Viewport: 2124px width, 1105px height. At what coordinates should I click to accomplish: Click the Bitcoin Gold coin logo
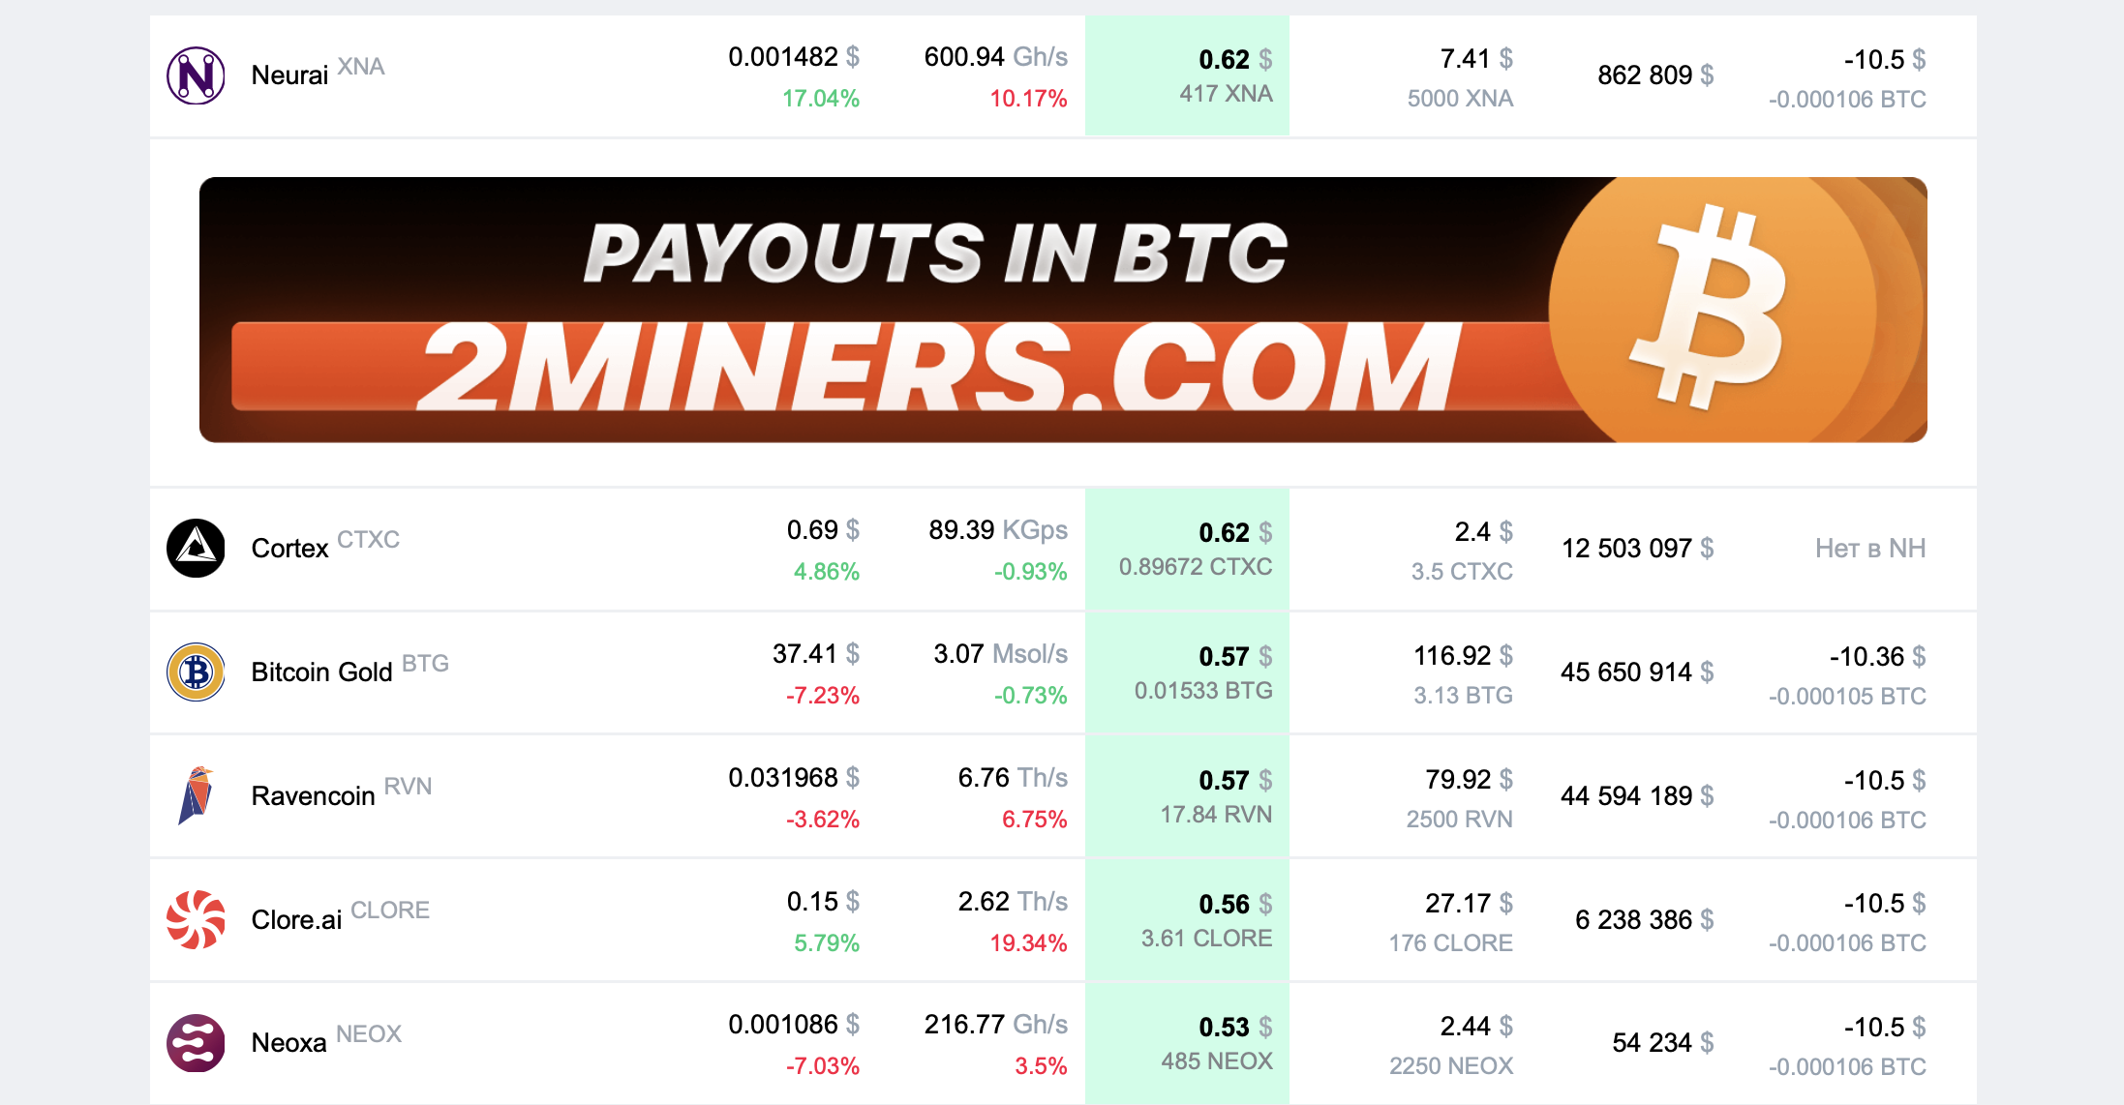pyautogui.click(x=196, y=672)
